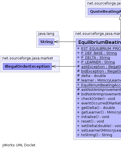Click the String class box

click(46, 42)
